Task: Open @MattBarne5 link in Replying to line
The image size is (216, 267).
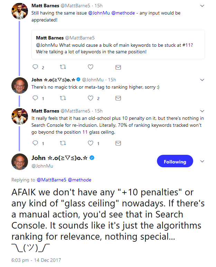Action: click(x=51, y=180)
